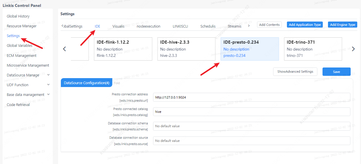
Task: Expand Base data management submenu
Action: pos(28,95)
